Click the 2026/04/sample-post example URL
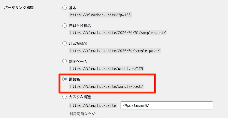Image resolution: width=228 pixels, height=118 pixels. tap(115, 51)
